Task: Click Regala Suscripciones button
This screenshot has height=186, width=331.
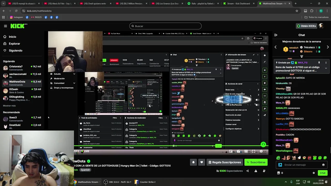Action: point(225,162)
